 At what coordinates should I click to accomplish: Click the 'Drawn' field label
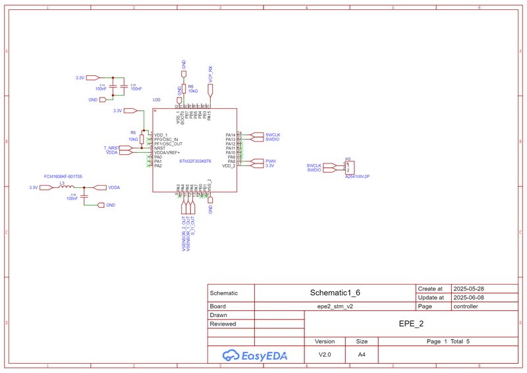(x=218, y=315)
